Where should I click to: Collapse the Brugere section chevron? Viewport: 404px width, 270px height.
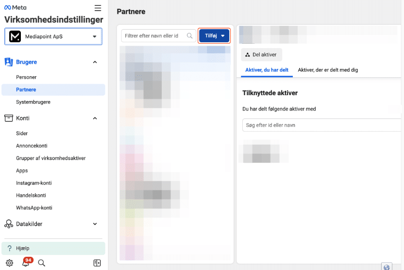[x=95, y=62]
